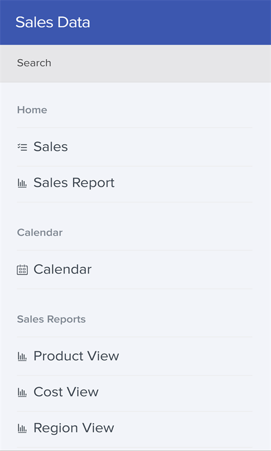Image resolution: width=271 pixels, height=451 pixels.
Task: Select the Calendar section header
Action: pos(40,232)
